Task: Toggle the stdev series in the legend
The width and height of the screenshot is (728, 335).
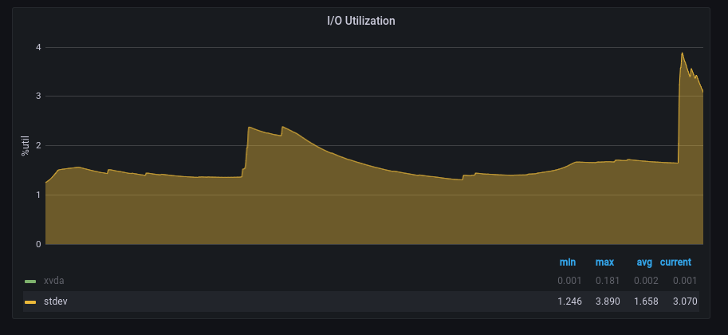Action: (x=56, y=301)
